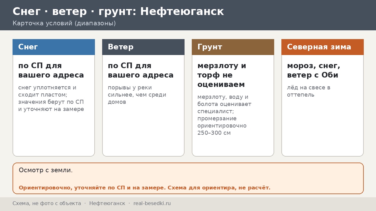Open the real-besedki.ru footer link
The width and height of the screenshot is (376, 211).
click(x=152, y=203)
